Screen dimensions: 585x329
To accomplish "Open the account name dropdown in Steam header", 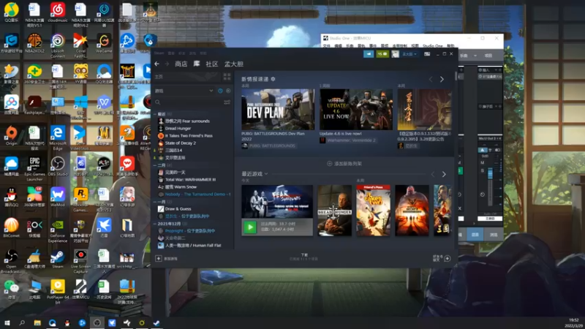I will coord(409,54).
